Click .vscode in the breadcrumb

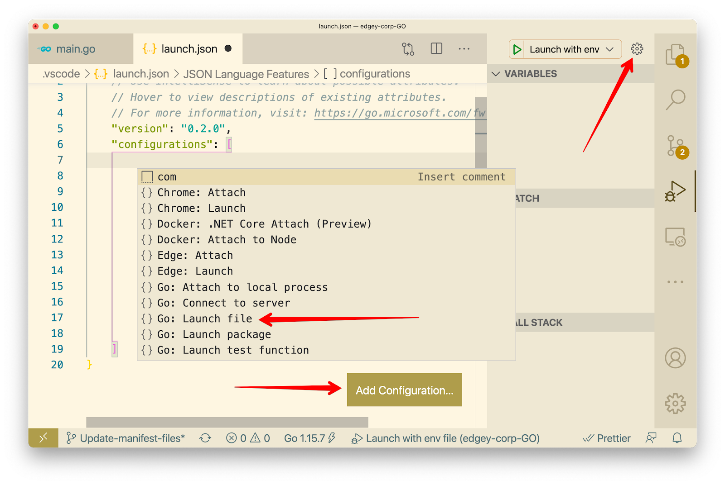(x=61, y=74)
